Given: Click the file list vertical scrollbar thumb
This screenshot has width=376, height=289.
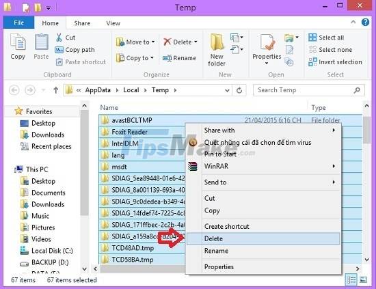Looking at the screenshot, I should [366, 130].
